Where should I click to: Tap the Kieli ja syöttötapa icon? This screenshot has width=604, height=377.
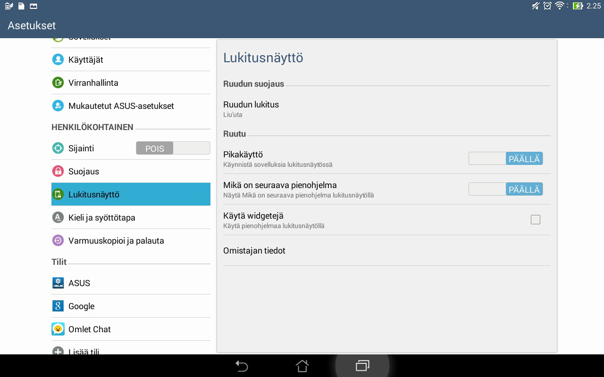[x=58, y=217]
